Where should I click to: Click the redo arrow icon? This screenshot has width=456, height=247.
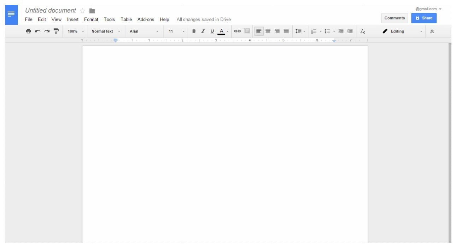coord(47,31)
